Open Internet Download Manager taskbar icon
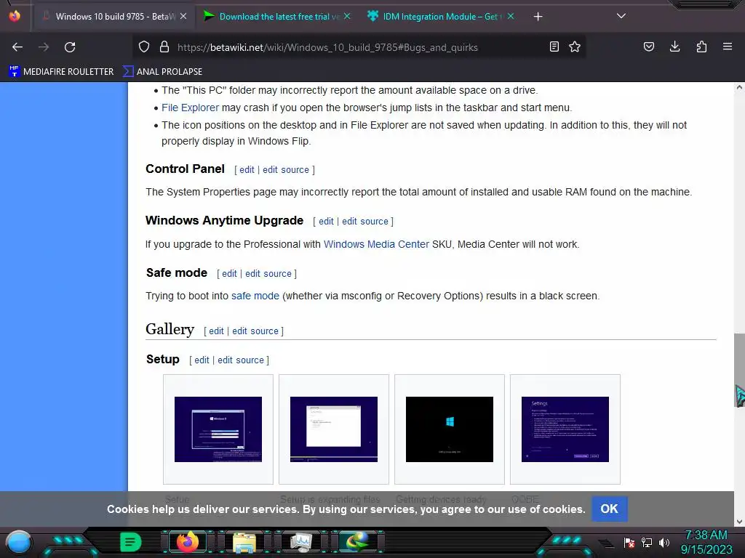 [x=358, y=542]
